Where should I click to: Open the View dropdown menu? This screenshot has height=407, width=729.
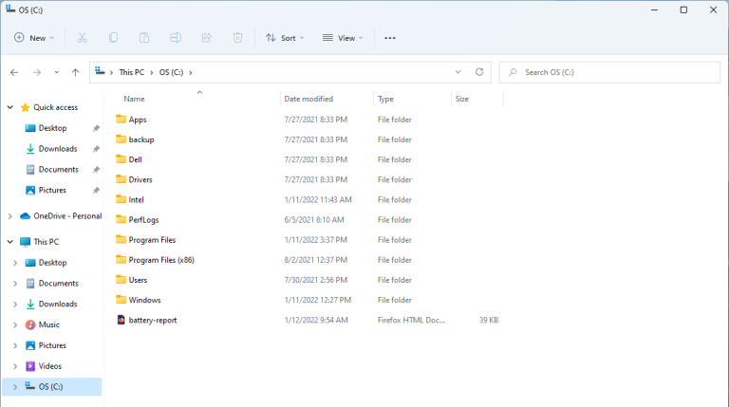click(343, 38)
